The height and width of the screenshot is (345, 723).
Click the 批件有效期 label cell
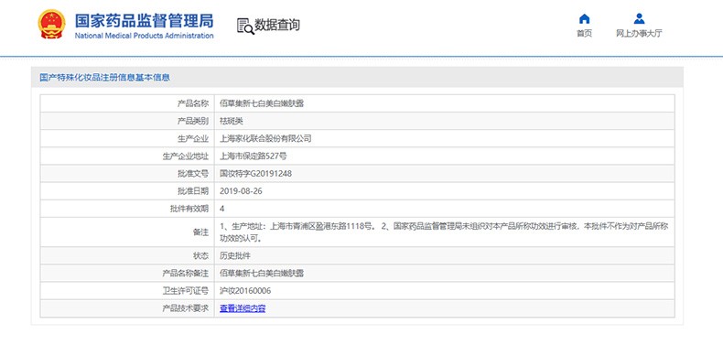127,209
